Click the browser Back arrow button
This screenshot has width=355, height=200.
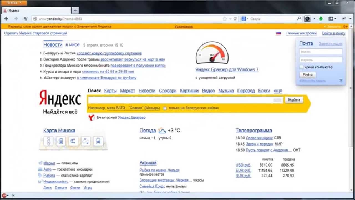(x=6, y=19)
